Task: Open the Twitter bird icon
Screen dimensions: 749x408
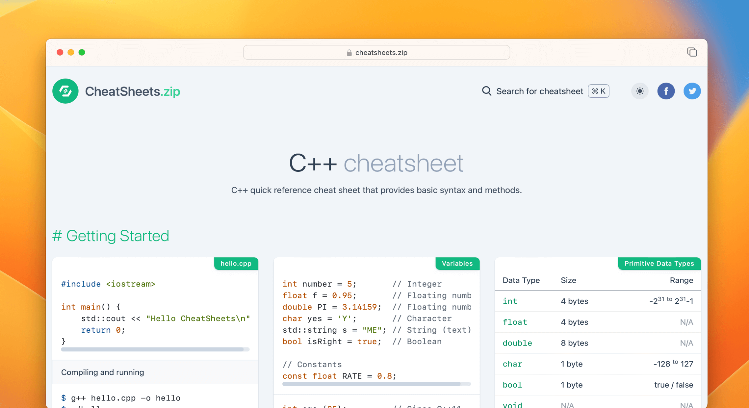Action: (692, 91)
